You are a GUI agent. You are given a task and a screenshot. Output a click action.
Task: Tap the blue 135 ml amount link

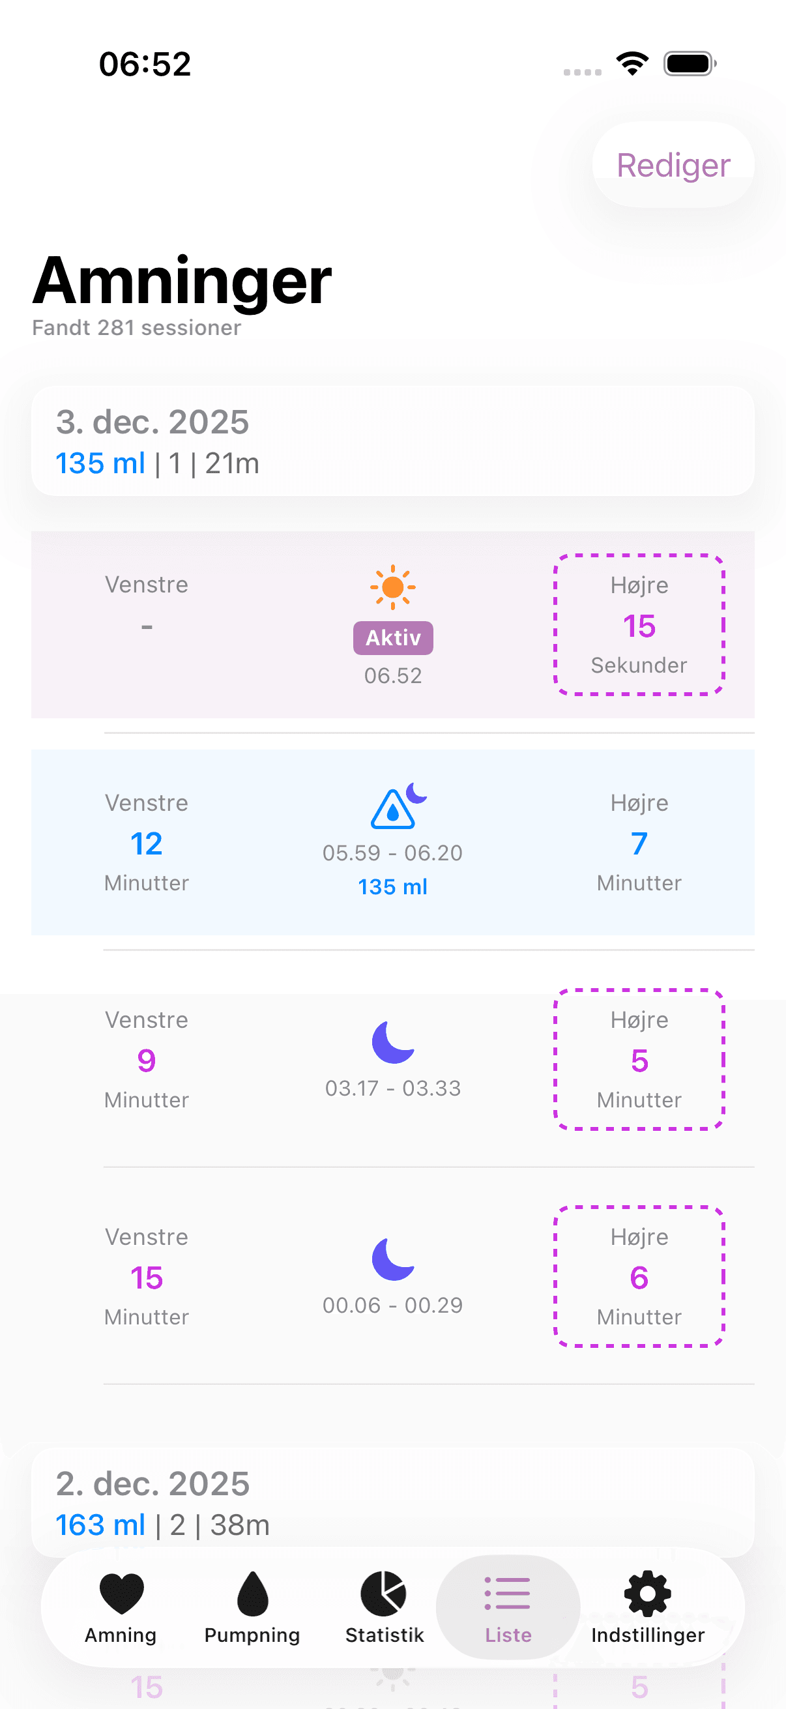392,886
